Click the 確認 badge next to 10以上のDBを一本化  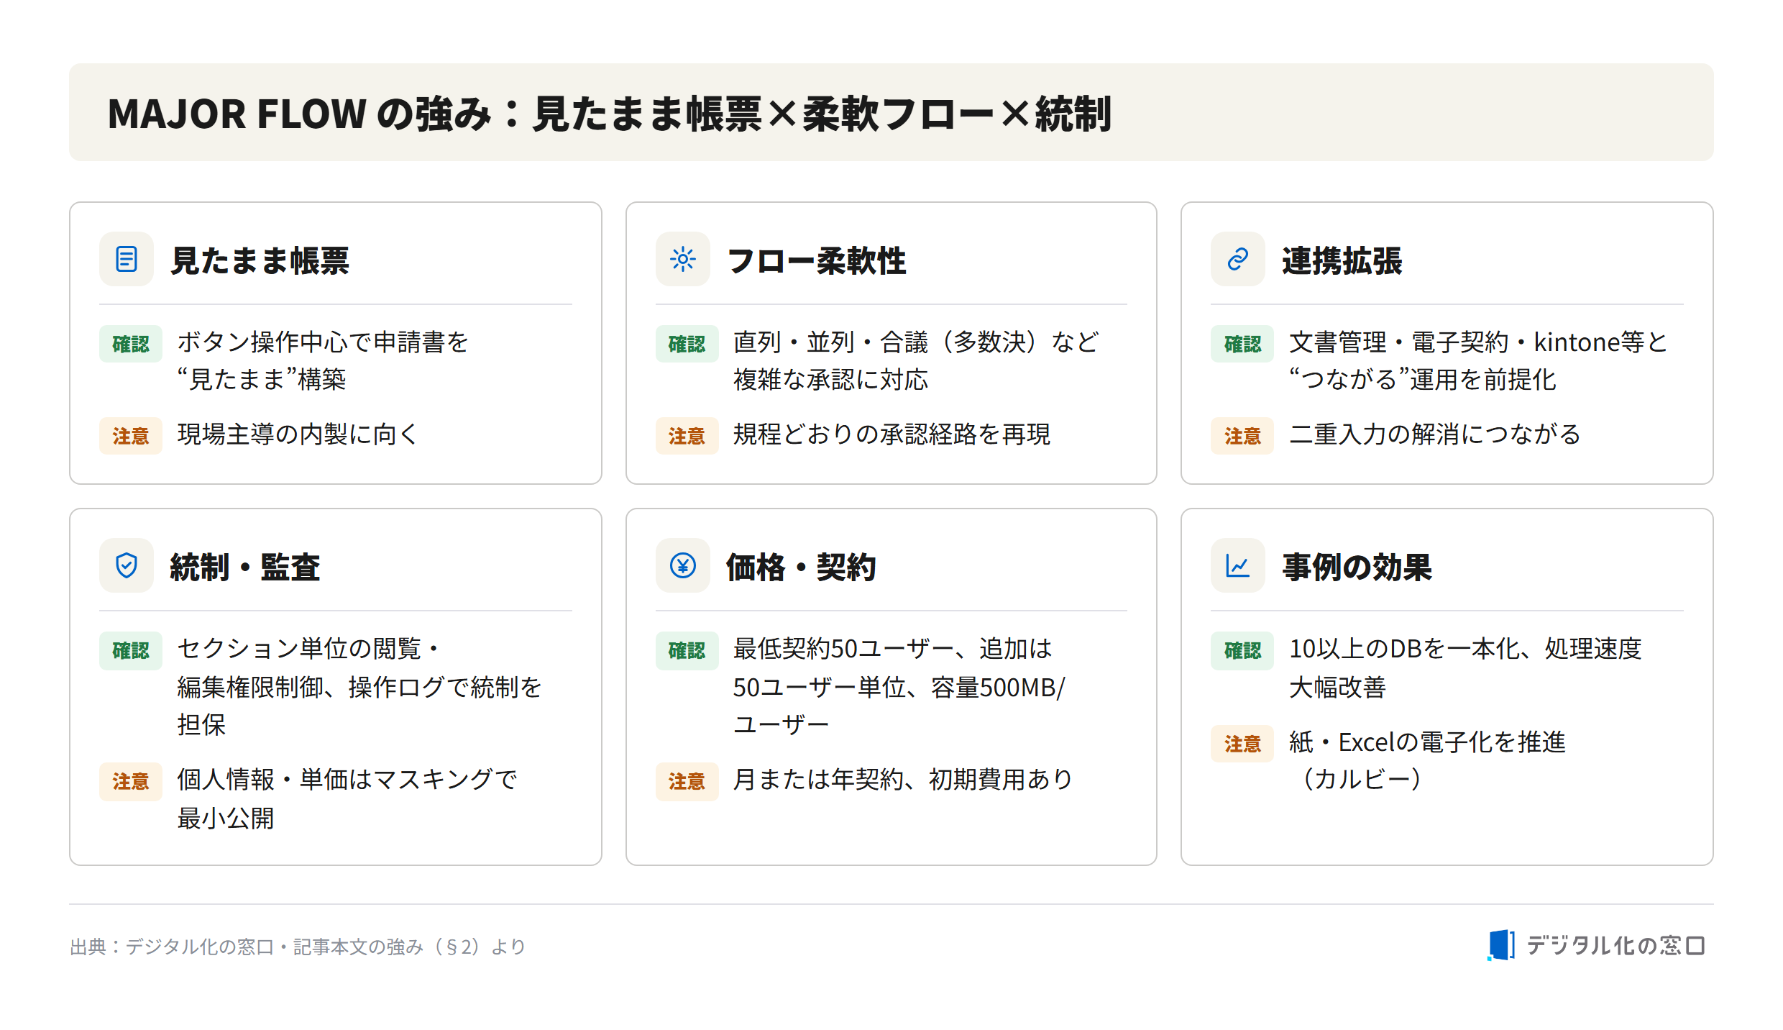1242,650
